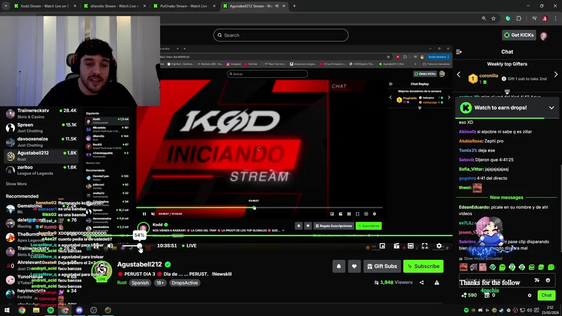562x316 pixels.
Task: Open the KICKs shop icon
Action: pos(486,295)
